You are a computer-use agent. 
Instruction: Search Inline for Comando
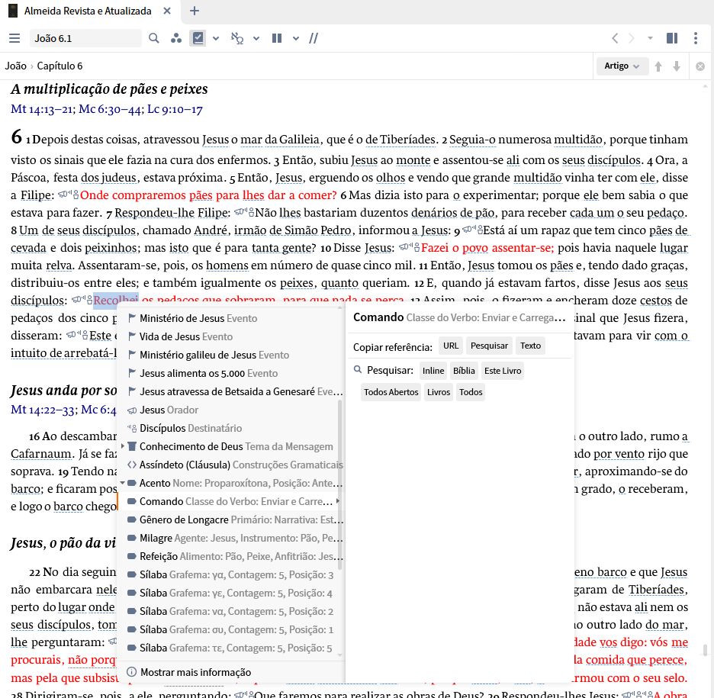(433, 371)
